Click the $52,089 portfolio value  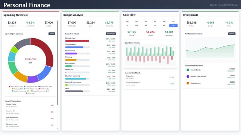pyautogui.click(x=191, y=22)
